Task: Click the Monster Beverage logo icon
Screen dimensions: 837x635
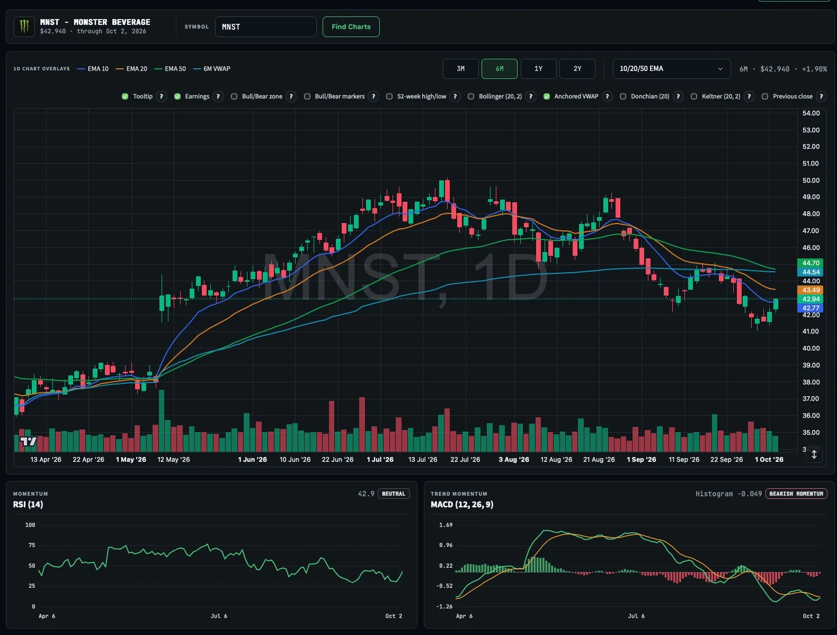Action: click(x=24, y=26)
